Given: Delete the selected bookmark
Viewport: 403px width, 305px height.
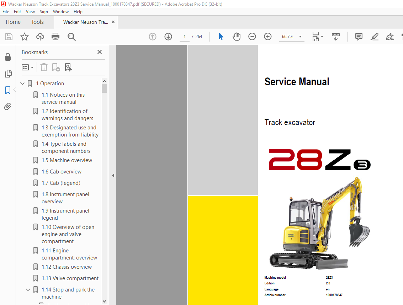Looking at the screenshot, I should click(x=44, y=67).
